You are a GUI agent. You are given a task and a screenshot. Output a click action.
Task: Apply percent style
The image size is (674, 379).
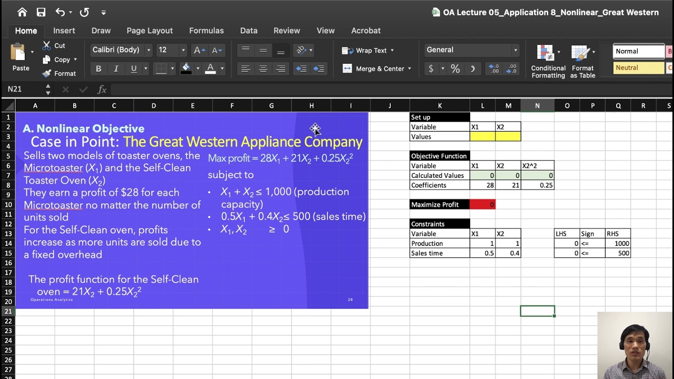coord(455,69)
